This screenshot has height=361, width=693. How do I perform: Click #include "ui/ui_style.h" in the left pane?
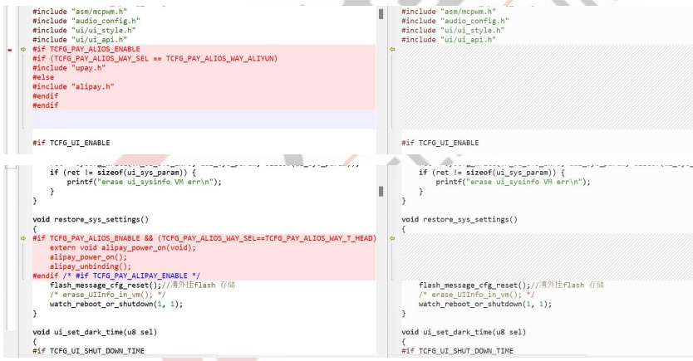tap(84, 31)
